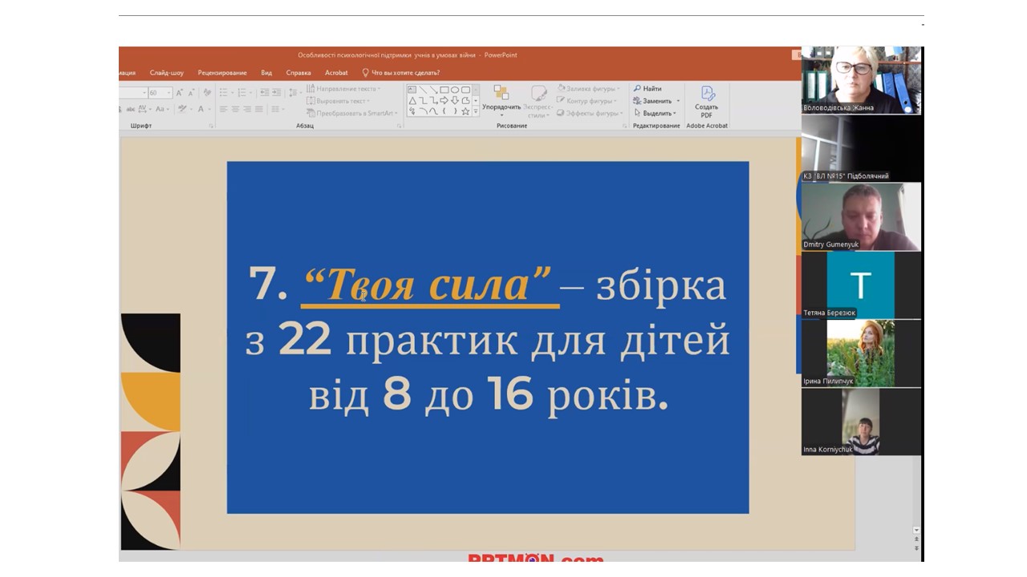
Task: Open the Рисование group dialog launcher
Action: 624,126
